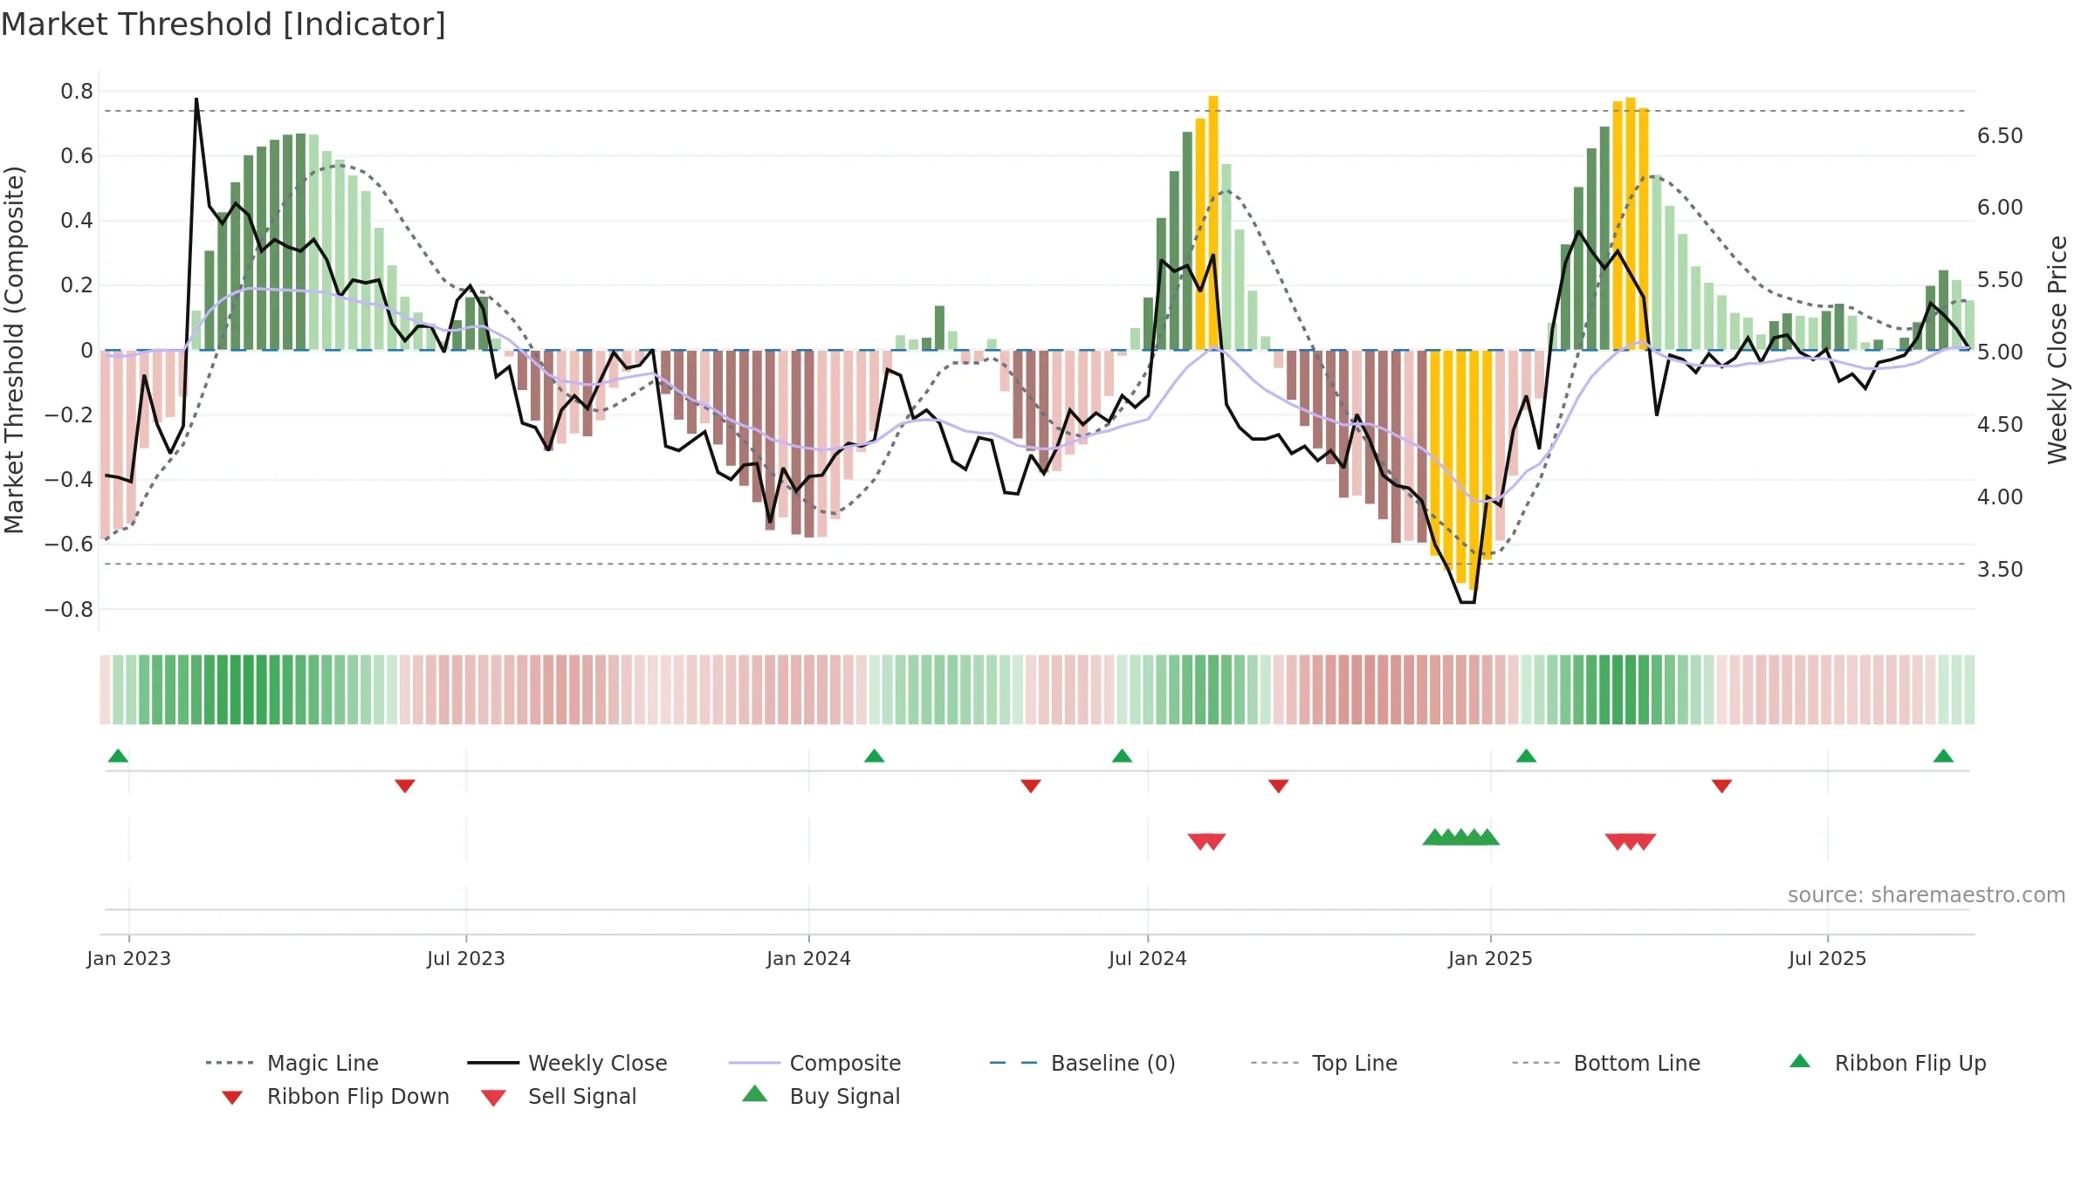Toggle the Ribbon Flip Down legend entry

tap(334, 1096)
